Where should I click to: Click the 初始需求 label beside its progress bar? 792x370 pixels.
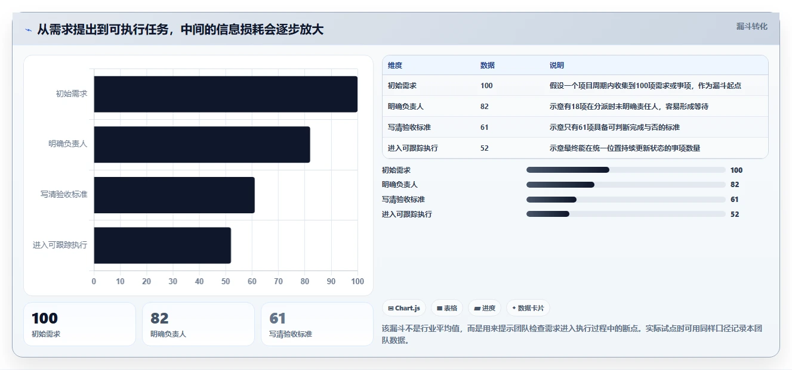point(396,170)
